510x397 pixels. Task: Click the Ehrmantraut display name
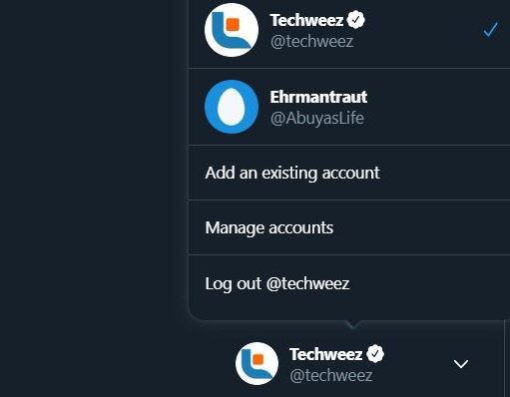(x=318, y=97)
